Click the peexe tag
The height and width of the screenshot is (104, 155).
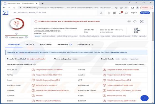point(38,36)
